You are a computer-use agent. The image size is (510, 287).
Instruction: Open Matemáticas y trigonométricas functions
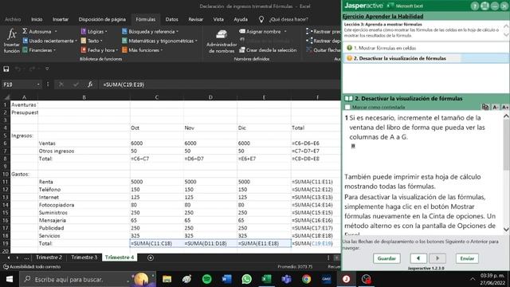click(x=159, y=41)
